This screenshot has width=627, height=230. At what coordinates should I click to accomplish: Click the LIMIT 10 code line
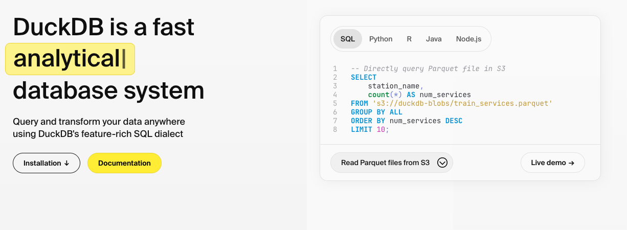370,129
